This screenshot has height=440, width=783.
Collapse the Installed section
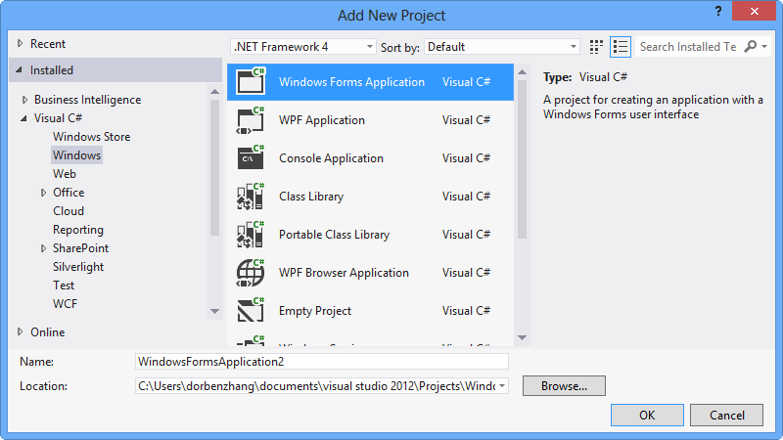click(19, 70)
